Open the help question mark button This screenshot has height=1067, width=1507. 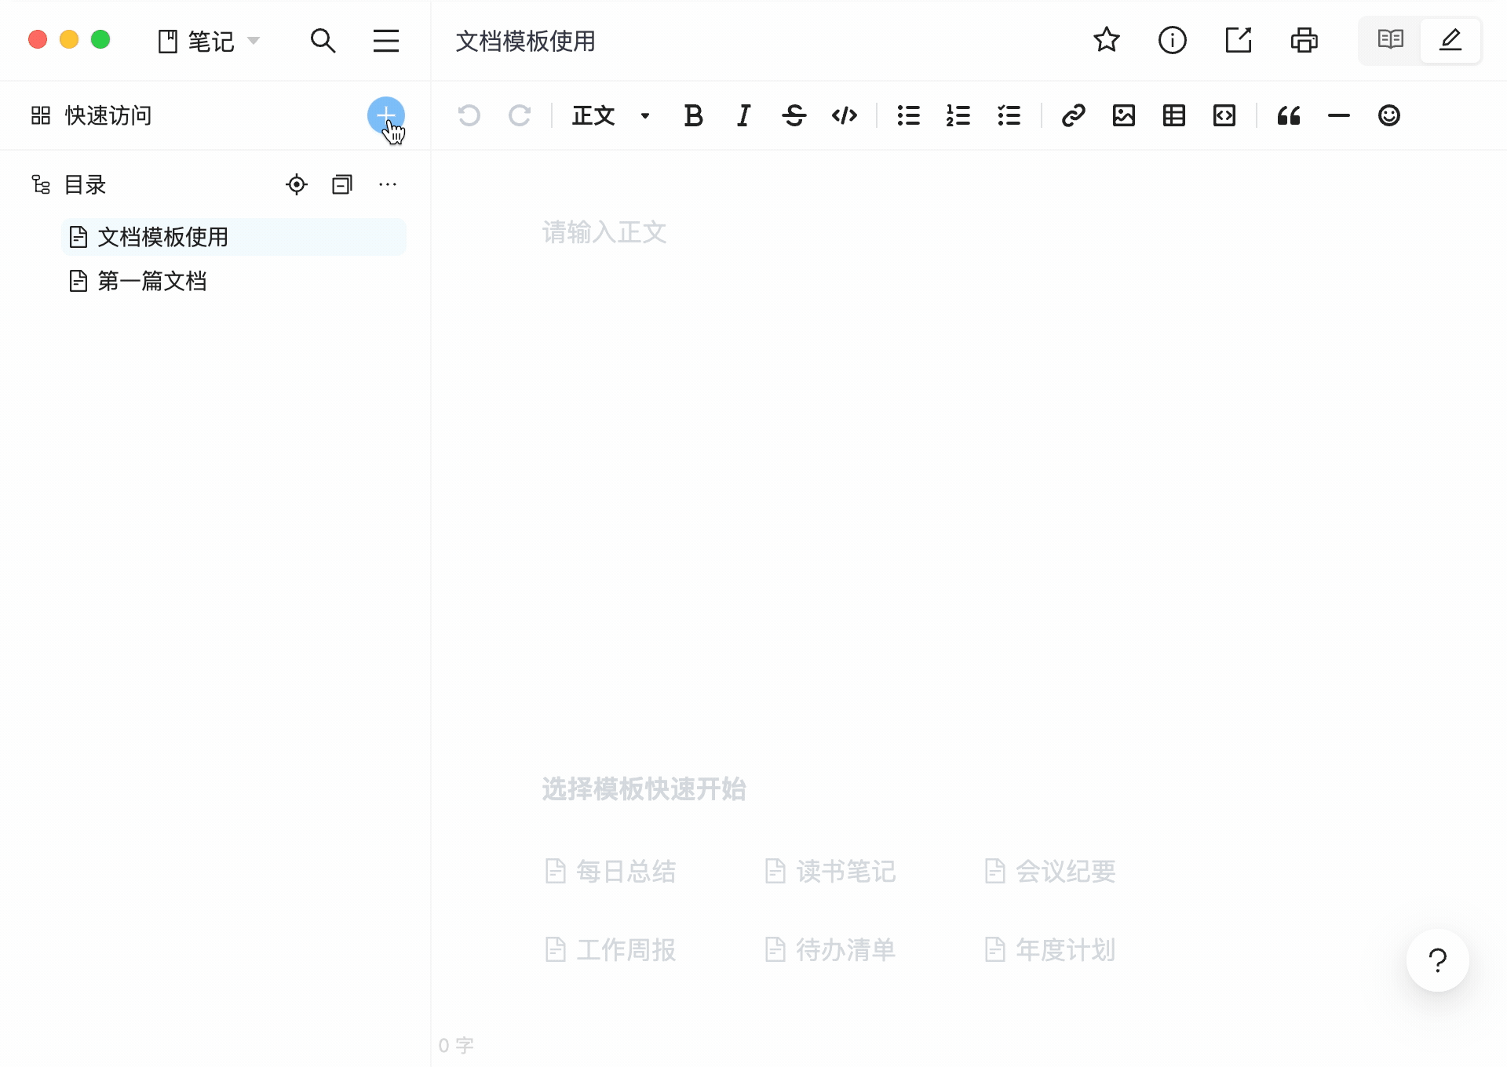click(x=1438, y=960)
